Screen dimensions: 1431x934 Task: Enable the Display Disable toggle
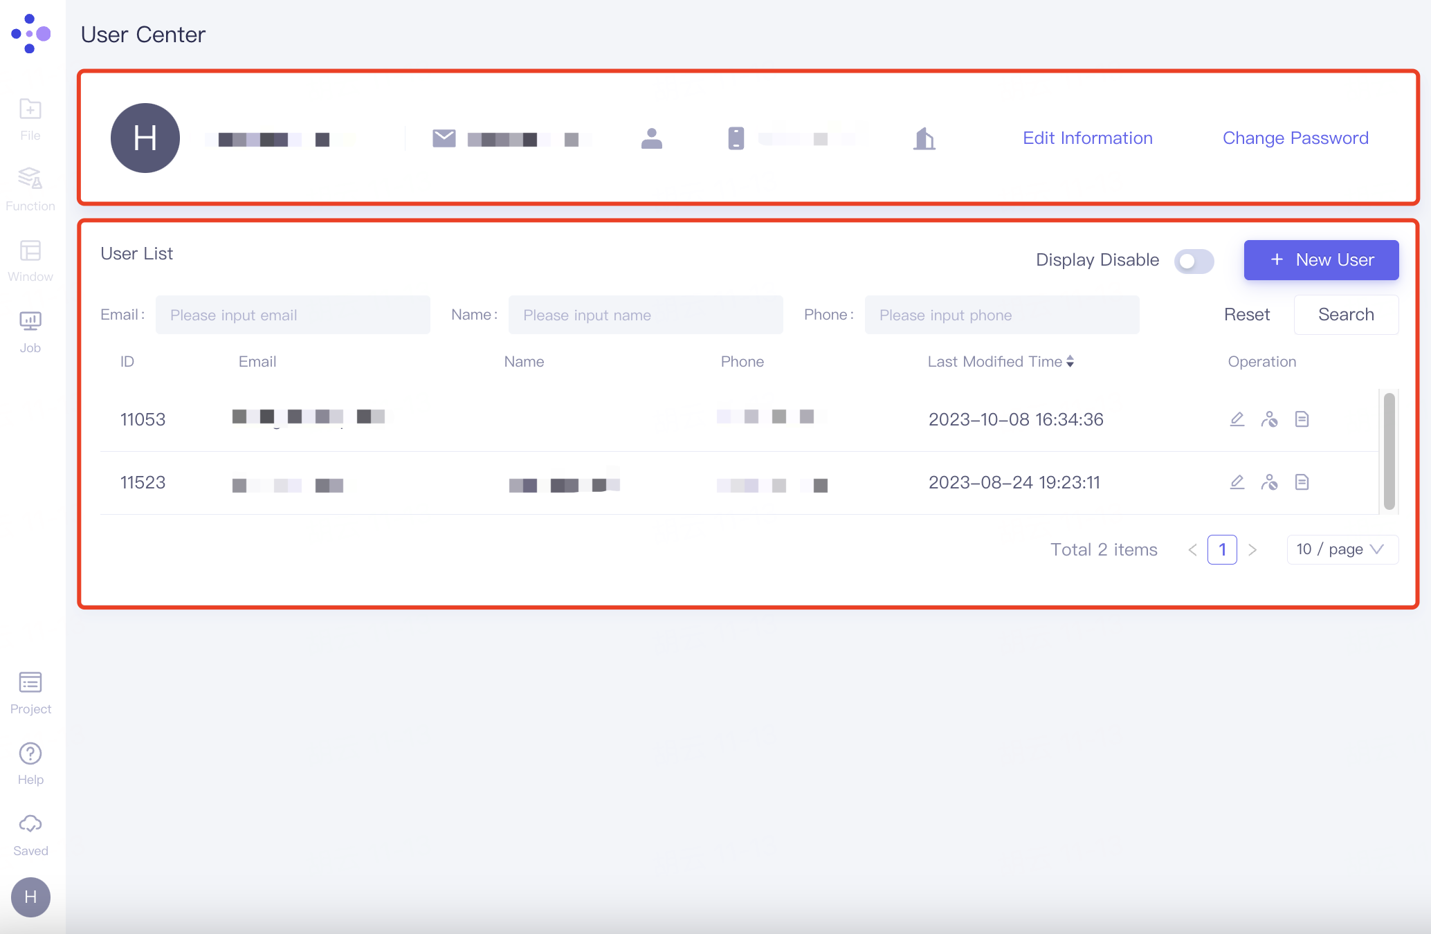1194,262
